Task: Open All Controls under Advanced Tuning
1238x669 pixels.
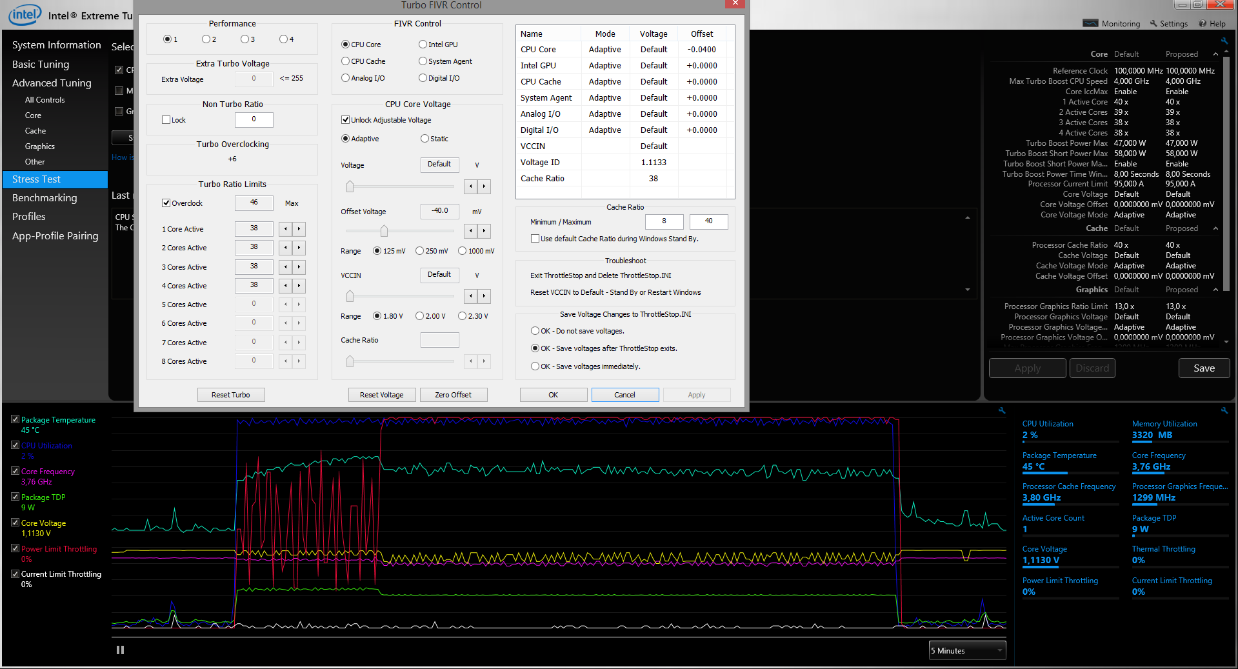Action: [x=45, y=100]
